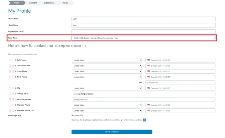Switch to the Subscriptions step tab

click(49, 3)
